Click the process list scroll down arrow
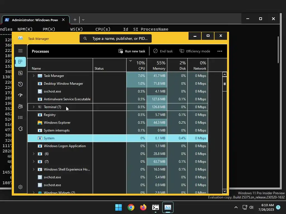The height and width of the screenshot is (214, 286). coord(225,191)
